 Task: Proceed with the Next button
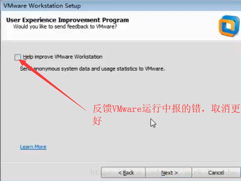168,172
